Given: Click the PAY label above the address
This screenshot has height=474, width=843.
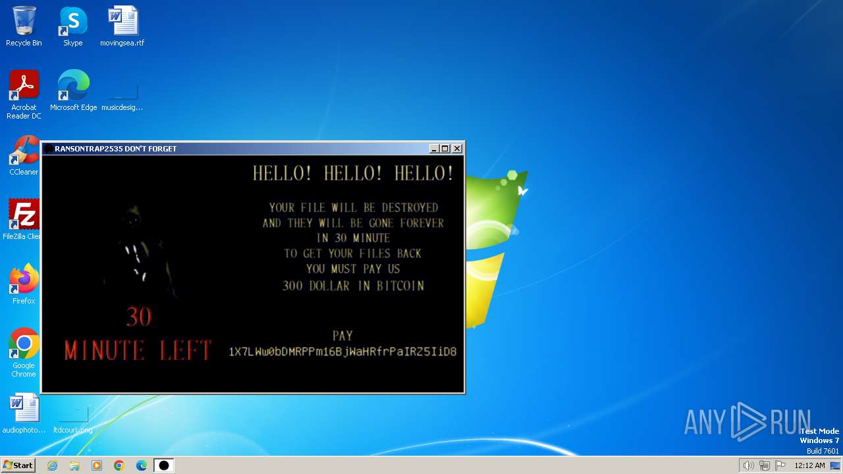Looking at the screenshot, I should click(x=342, y=336).
